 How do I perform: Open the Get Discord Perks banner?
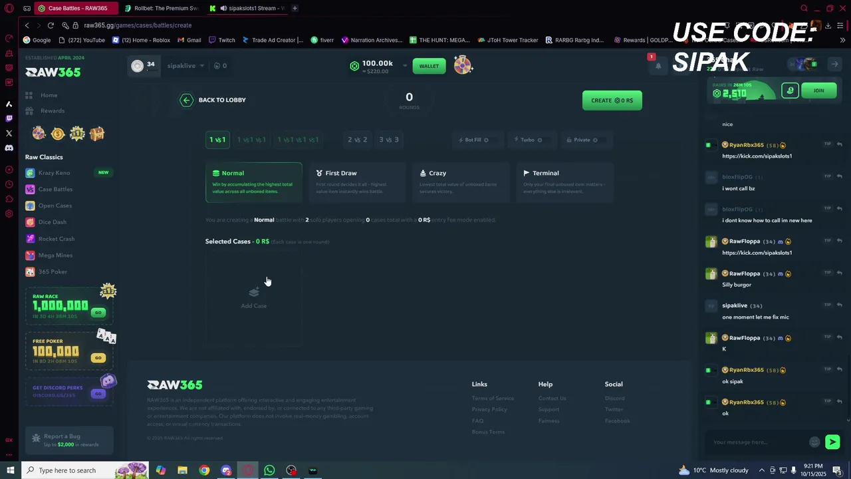click(x=69, y=391)
